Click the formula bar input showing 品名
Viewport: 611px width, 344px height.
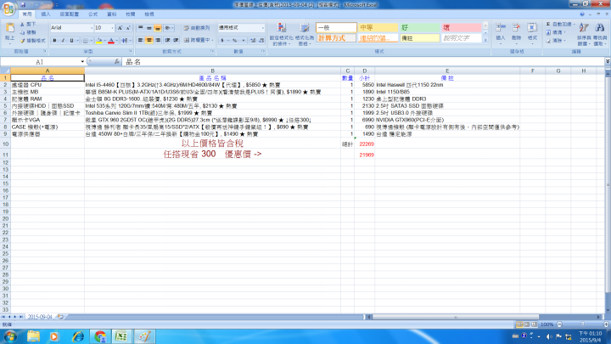click(363, 62)
